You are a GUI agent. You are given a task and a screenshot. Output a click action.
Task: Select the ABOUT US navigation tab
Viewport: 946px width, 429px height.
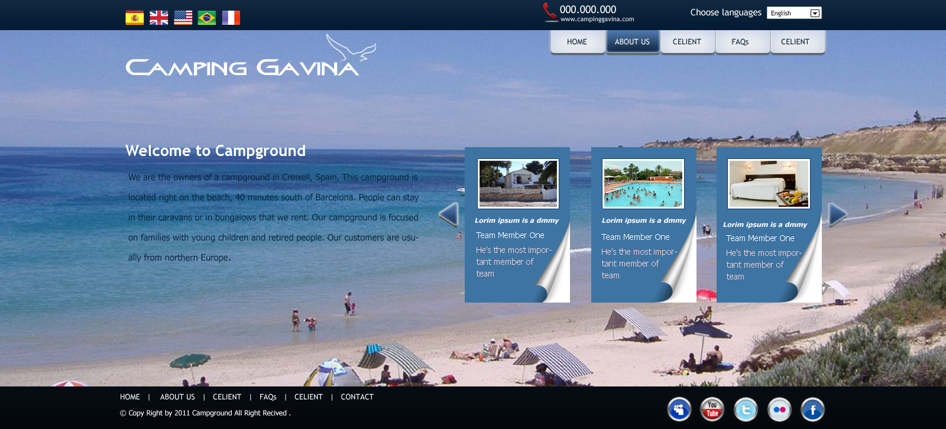[632, 42]
